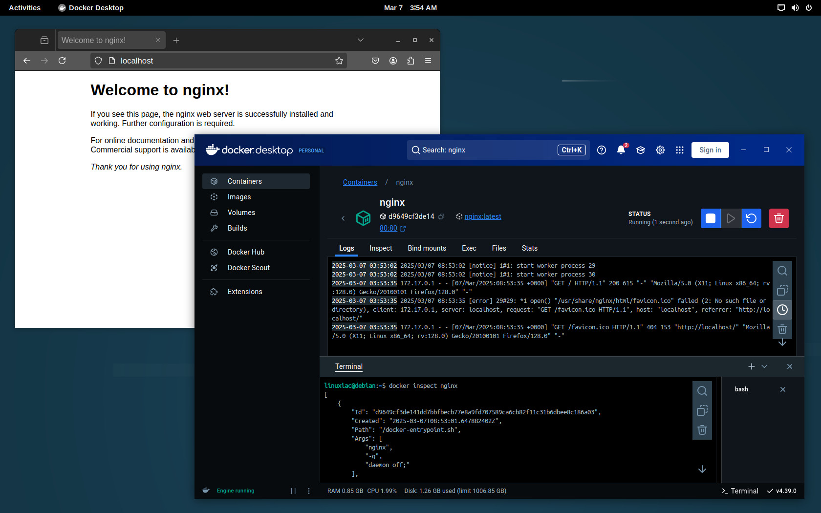Copy the logs to clipboard
The image size is (821, 513).
[x=782, y=290]
